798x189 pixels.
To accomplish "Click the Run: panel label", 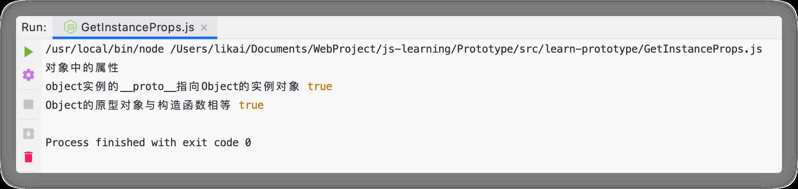I will pyautogui.click(x=34, y=28).
